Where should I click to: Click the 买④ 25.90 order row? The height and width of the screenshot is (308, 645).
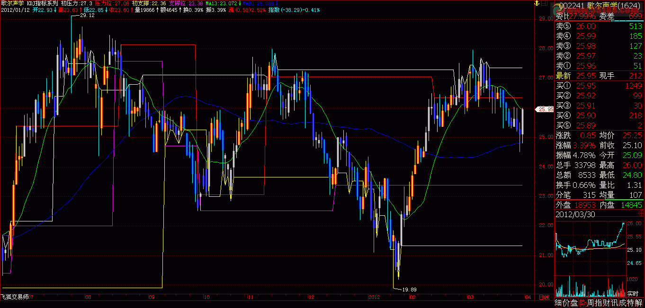tap(599, 115)
